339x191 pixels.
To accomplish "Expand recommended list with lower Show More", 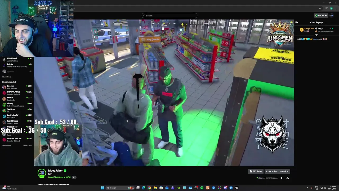I will point(7,145).
